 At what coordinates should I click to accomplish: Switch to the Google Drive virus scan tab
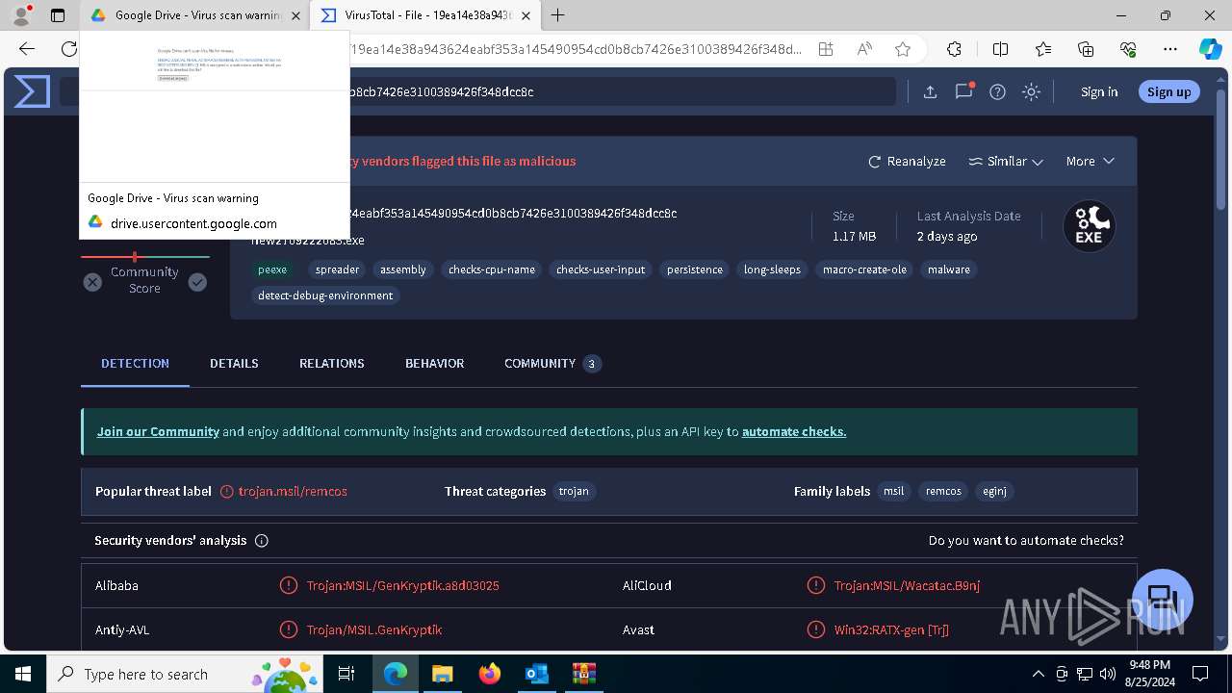[196, 15]
